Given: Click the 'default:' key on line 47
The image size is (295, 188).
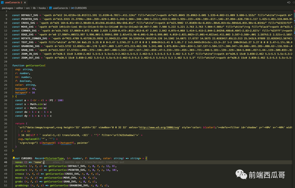Looking at the screenshot, I should point(21,166).
